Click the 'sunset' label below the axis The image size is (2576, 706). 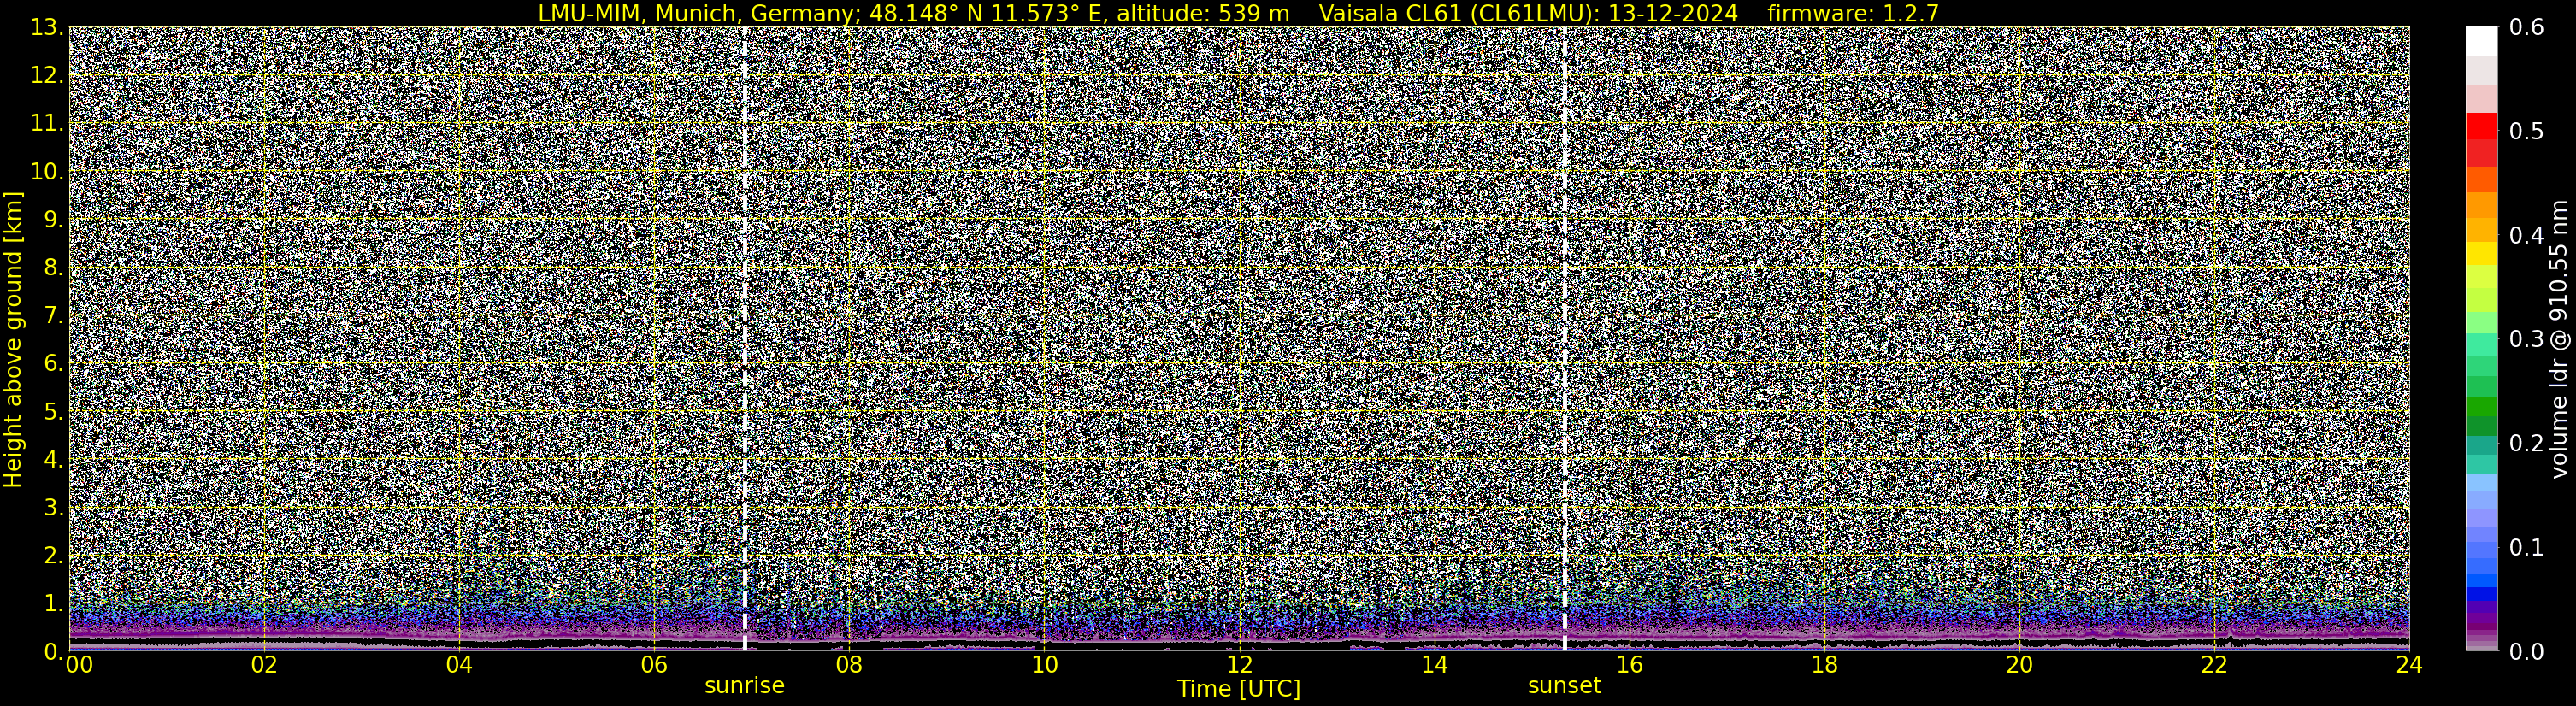pos(1564,686)
